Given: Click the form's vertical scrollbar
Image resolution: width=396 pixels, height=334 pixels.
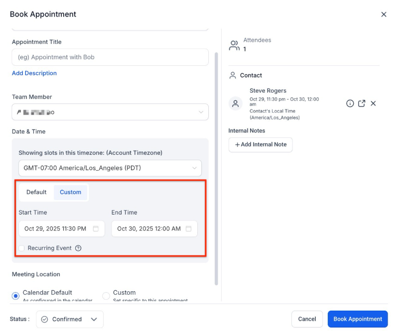Looking at the screenshot, I should click(x=216, y=169).
